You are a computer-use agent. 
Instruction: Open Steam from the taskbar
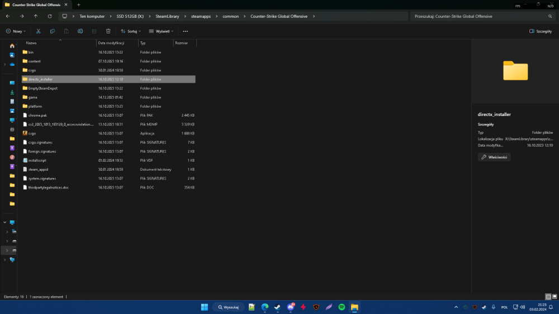pos(277,307)
